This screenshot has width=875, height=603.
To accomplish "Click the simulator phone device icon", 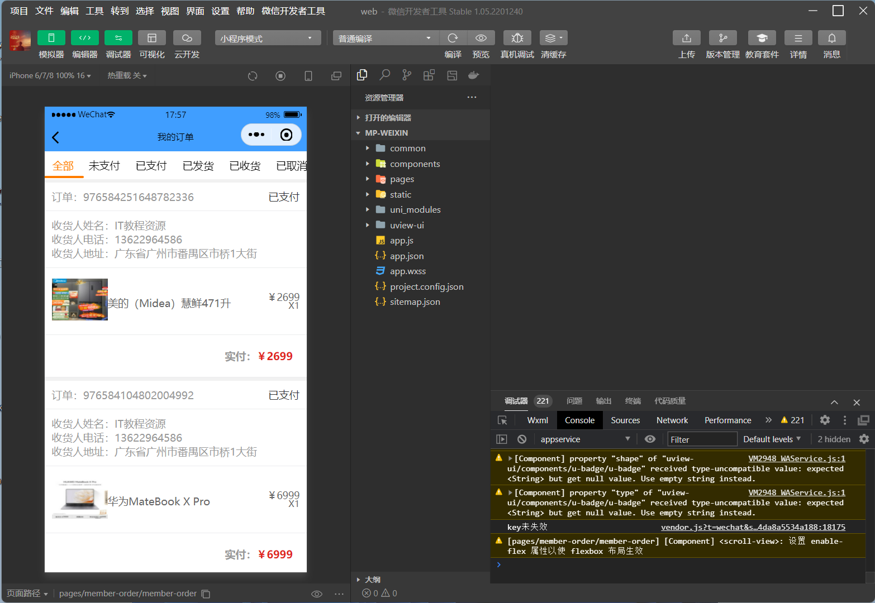I will pyautogui.click(x=308, y=76).
